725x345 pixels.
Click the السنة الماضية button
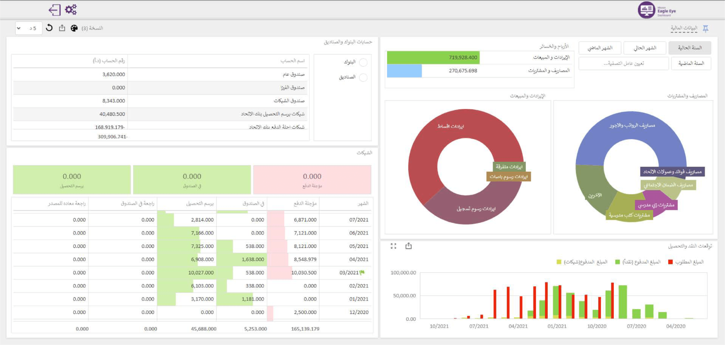point(691,63)
